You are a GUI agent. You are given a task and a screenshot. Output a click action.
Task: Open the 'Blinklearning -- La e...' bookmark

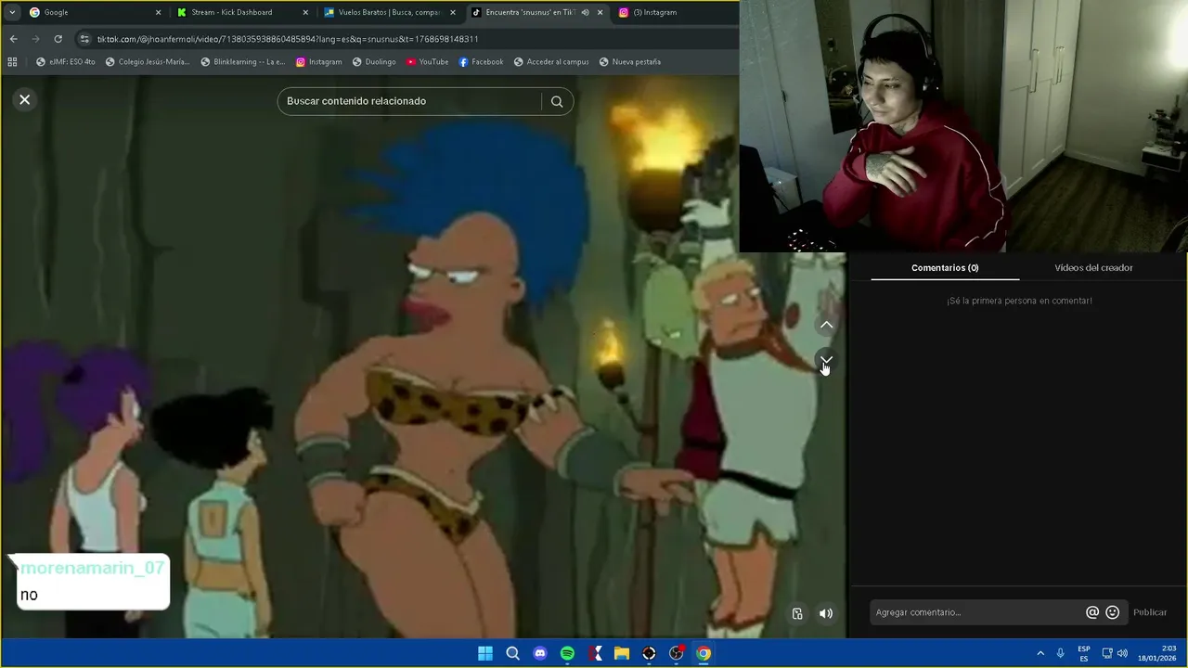point(243,62)
